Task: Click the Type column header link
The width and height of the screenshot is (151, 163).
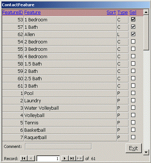Action: [123, 13]
